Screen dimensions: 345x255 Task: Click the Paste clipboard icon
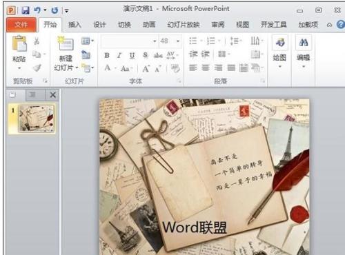[19, 43]
